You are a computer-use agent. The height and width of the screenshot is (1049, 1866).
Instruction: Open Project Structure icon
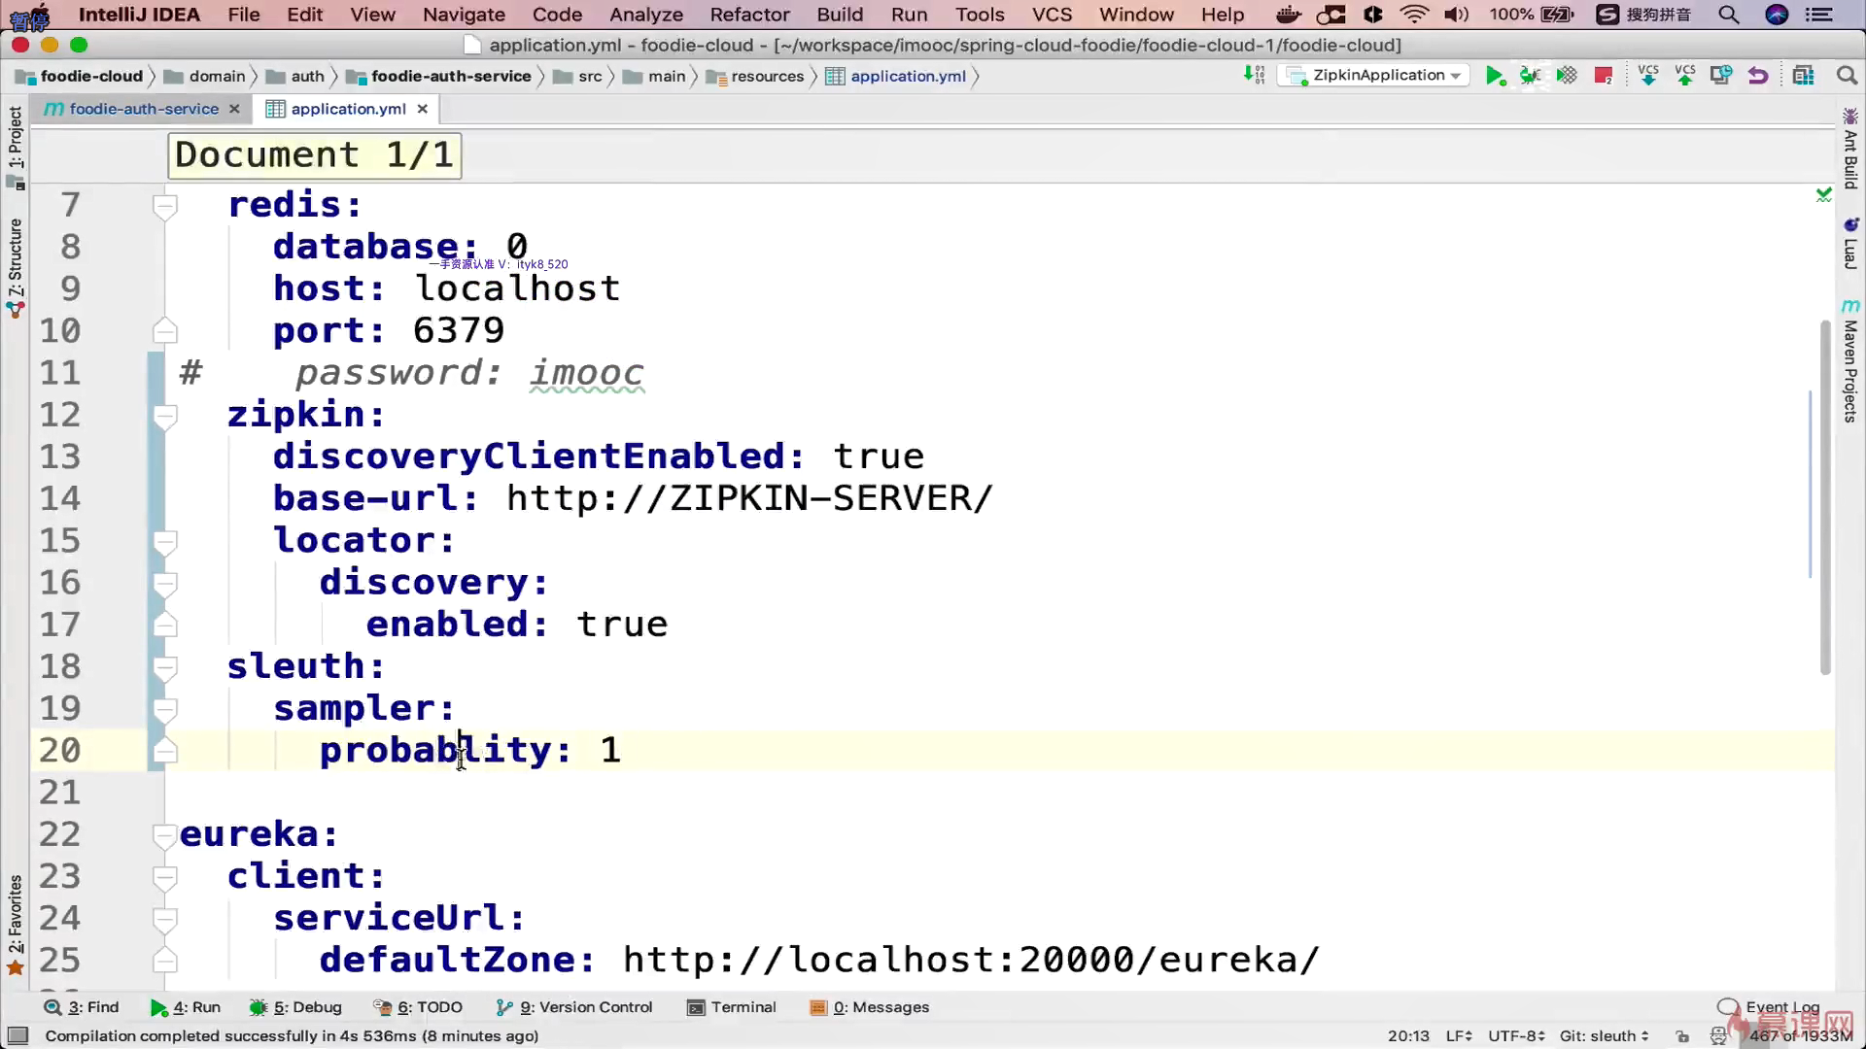coord(1804,76)
